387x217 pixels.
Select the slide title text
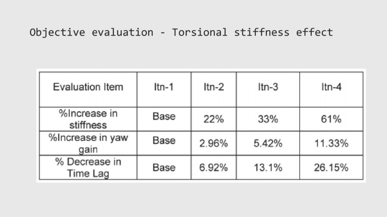click(181, 32)
